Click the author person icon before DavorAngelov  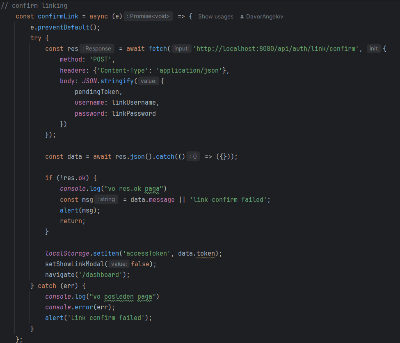click(x=242, y=17)
